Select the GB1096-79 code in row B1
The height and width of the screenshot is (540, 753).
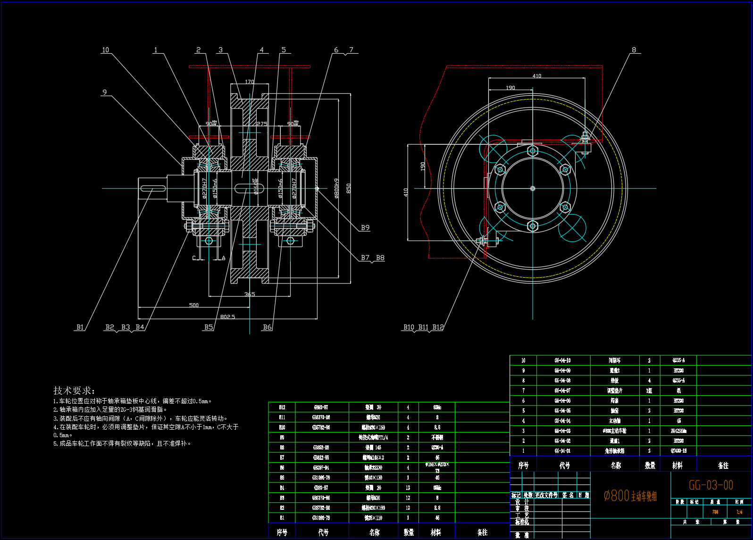tap(321, 518)
